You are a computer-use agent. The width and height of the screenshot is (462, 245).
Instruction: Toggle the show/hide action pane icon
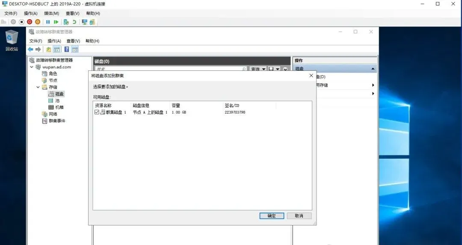pyautogui.click(x=75, y=50)
